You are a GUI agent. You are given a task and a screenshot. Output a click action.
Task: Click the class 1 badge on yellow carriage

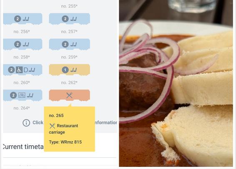[x=65, y=70]
